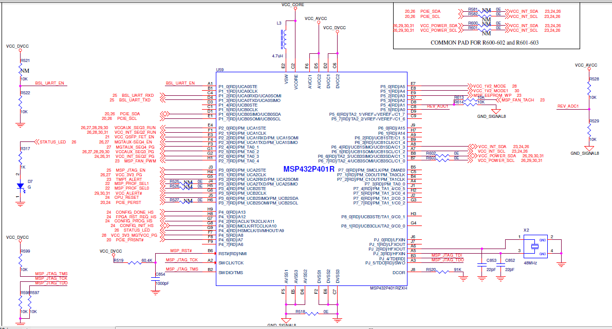Click the TMP1_ALERT net label
Viewport: 612px width, 329px height.
click(129, 179)
